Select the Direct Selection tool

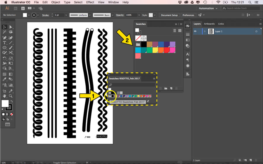tap(11, 27)
